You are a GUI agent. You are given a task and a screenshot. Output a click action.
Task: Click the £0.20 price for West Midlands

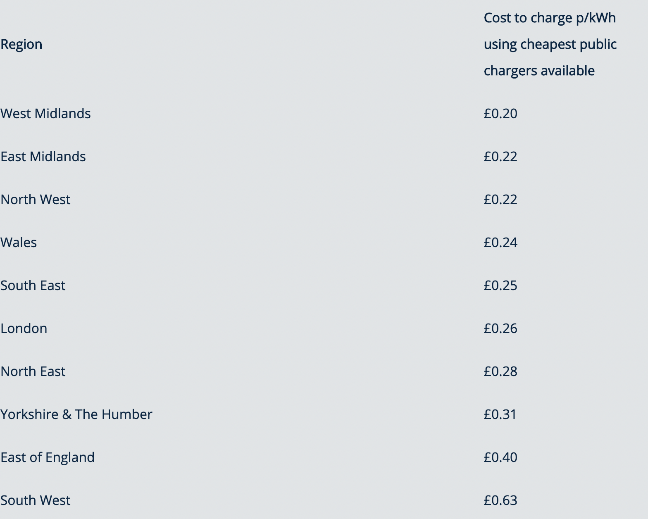click(x=500, y=114)
